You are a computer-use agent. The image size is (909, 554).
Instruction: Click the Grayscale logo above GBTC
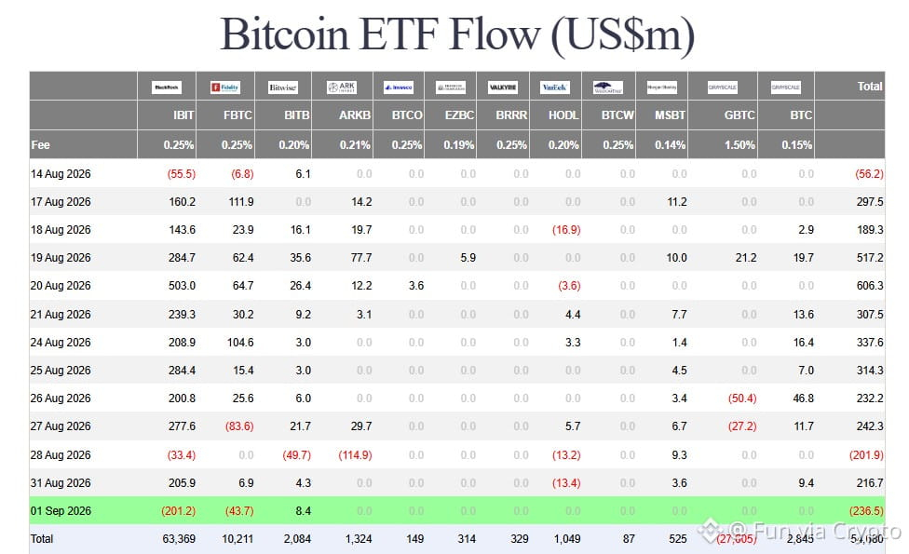tap(723, 87)
